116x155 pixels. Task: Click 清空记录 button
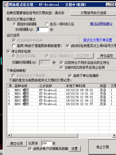(17, 144)
